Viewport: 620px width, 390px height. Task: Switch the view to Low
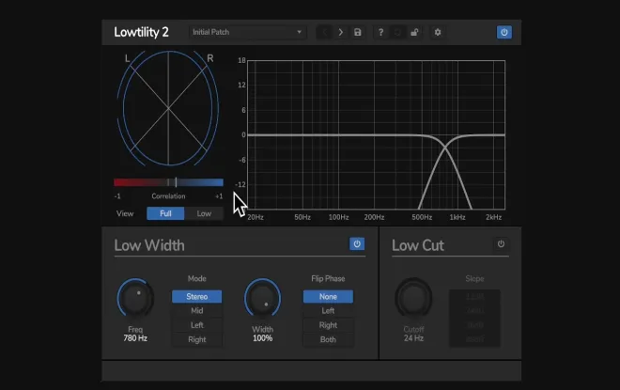204,213
